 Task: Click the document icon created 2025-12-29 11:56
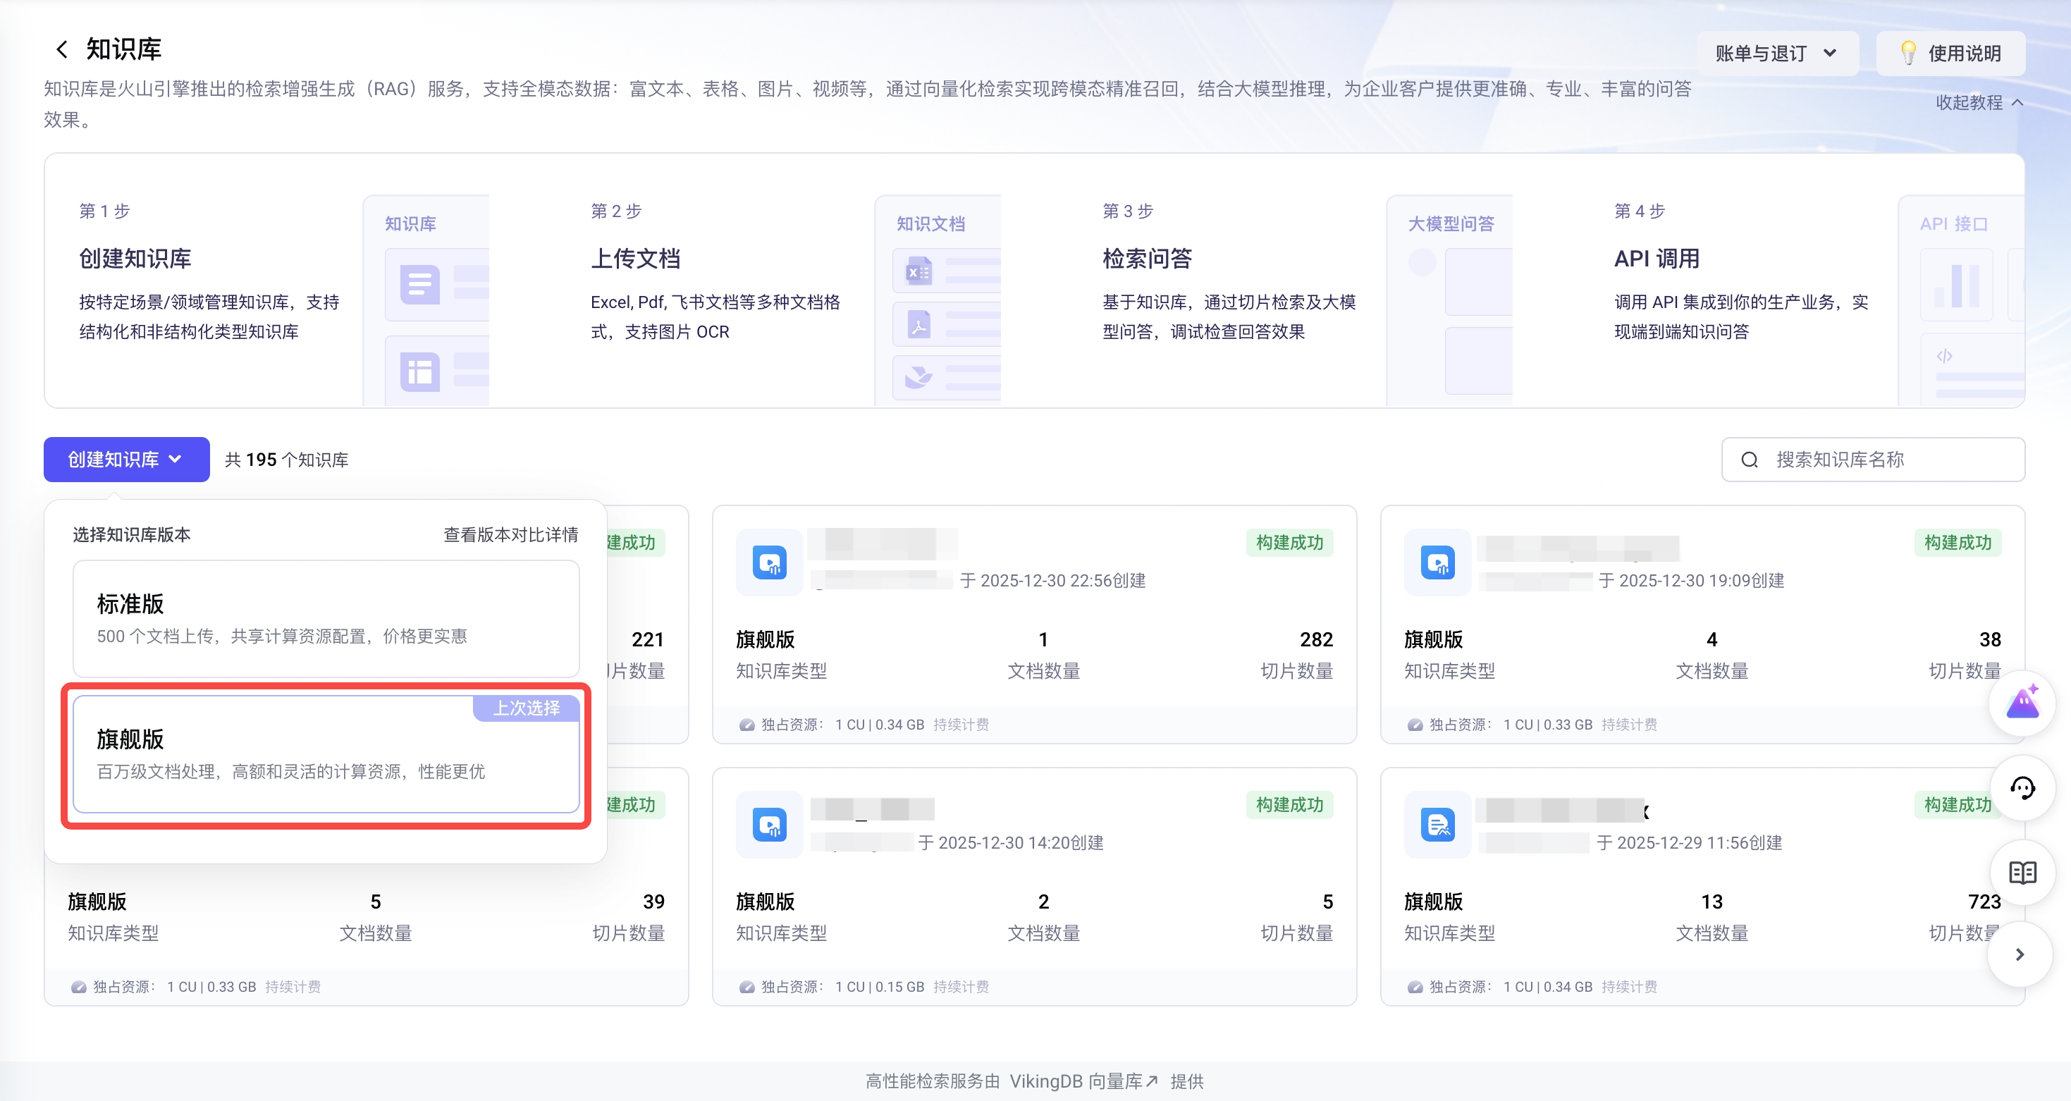(x=1437, y=825)
